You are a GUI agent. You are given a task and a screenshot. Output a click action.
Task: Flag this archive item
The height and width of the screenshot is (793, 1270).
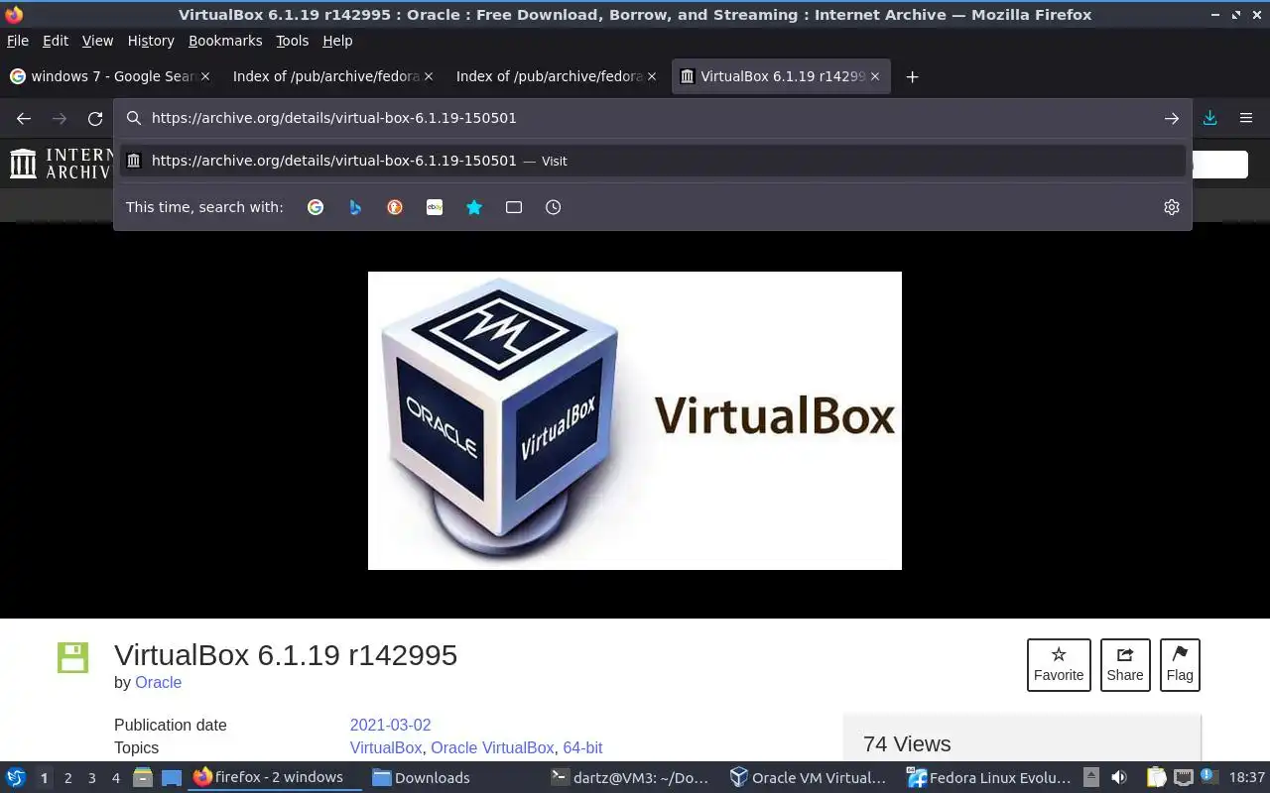tap(1180, 665)
